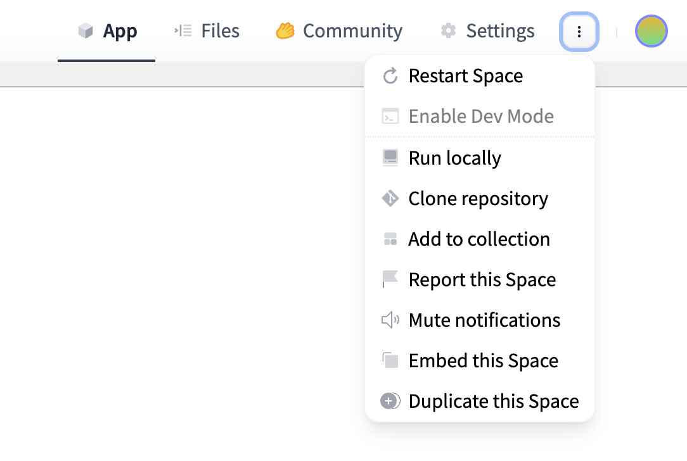Viewport: 687px width, 461px height.
Task: Go to the Settings tab
Action: click(x=500, y=31)
